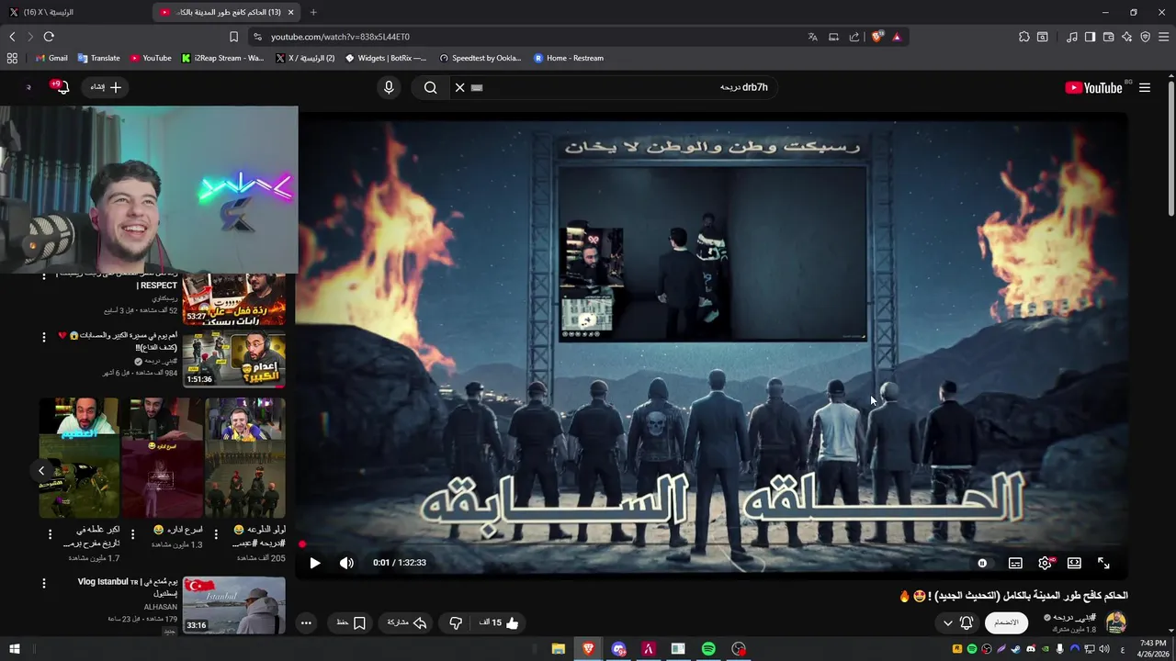Click the الانضمام join button
1176x661 pixels.
tap(1006, 622)
